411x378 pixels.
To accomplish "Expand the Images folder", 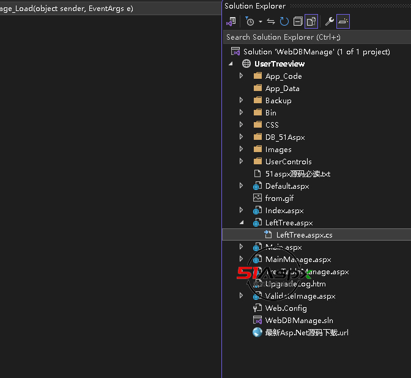I will 241,149.
